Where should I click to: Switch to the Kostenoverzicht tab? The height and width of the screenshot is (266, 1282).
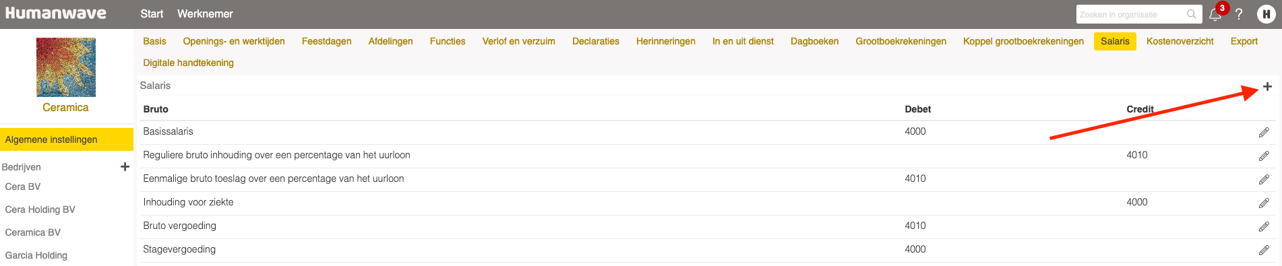pos(1180,41)
